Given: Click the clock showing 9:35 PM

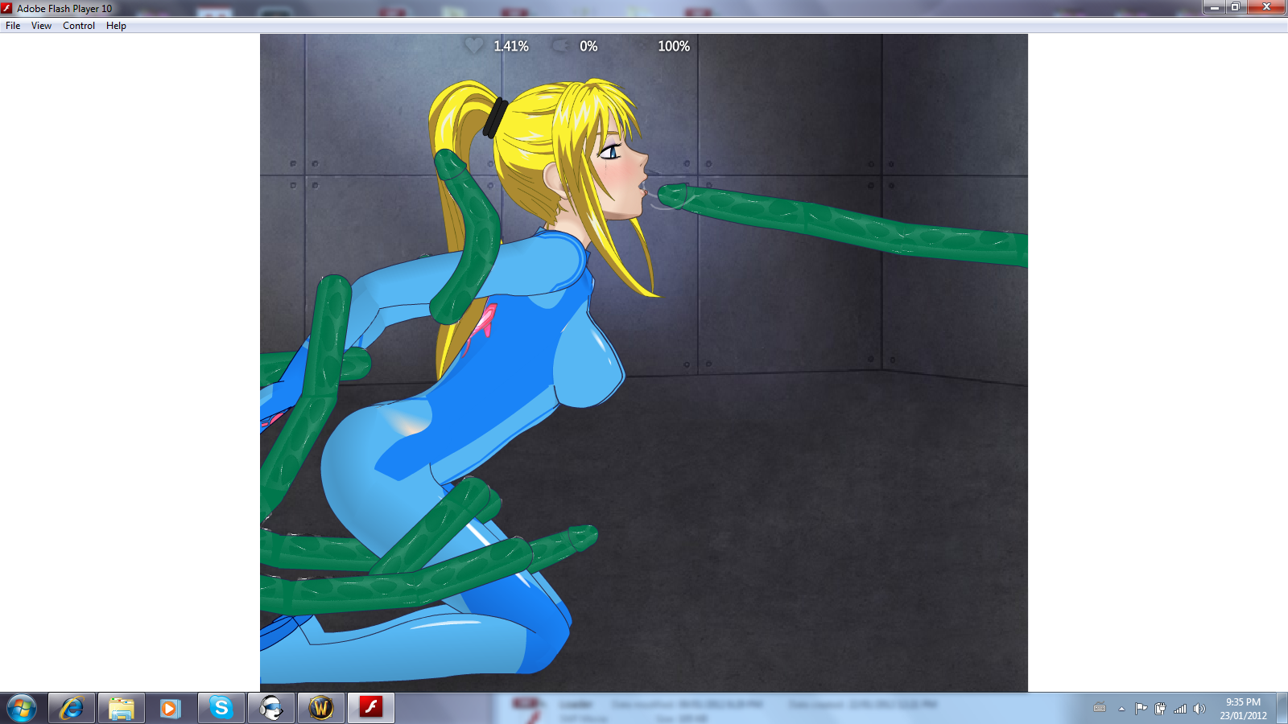Looking at the screenshot, I should click(1243, 709).
